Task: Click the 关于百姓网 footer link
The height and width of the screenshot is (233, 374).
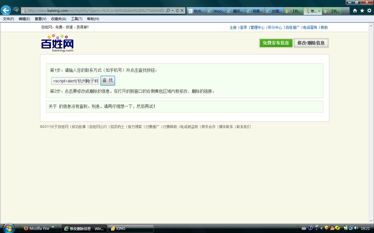Action: 59,127
